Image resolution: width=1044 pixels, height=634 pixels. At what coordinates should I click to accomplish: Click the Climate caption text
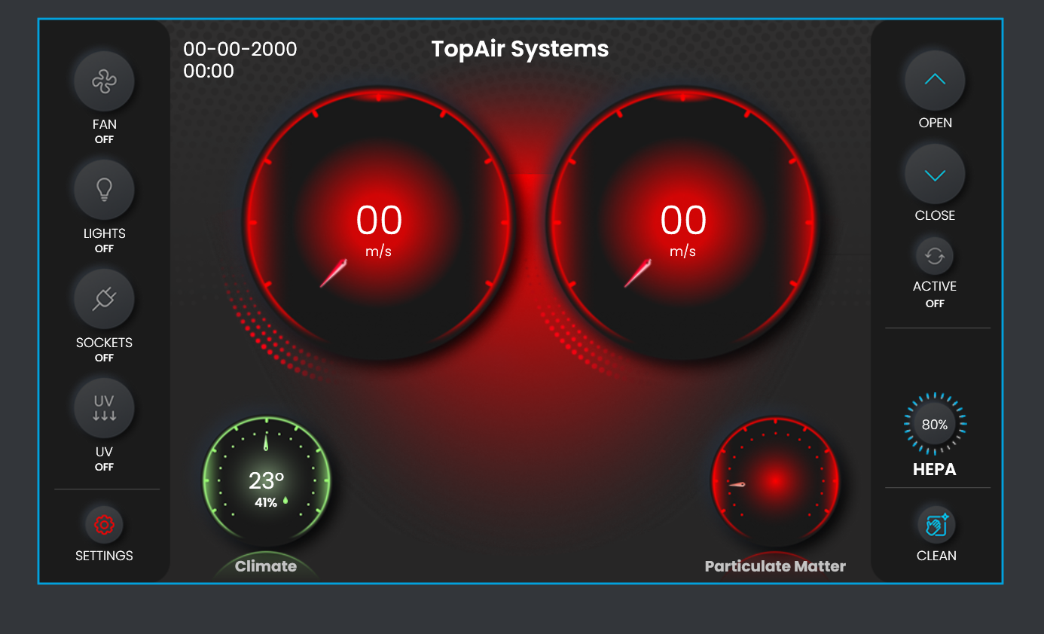point(266,566)
